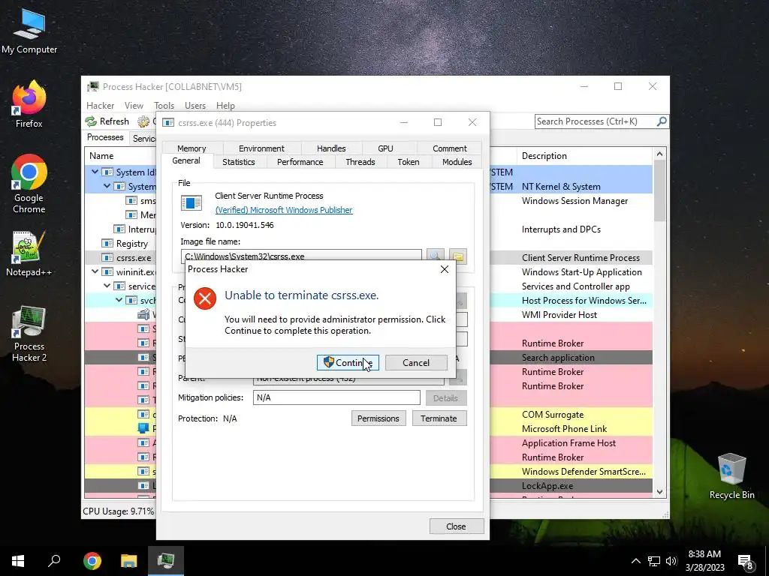This screenshot has width=769, height=576.
Task: Cancel the terminate csrss.exe dialog
Action: 416,363
